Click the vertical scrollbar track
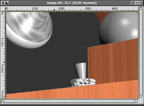 coord(141,53)
